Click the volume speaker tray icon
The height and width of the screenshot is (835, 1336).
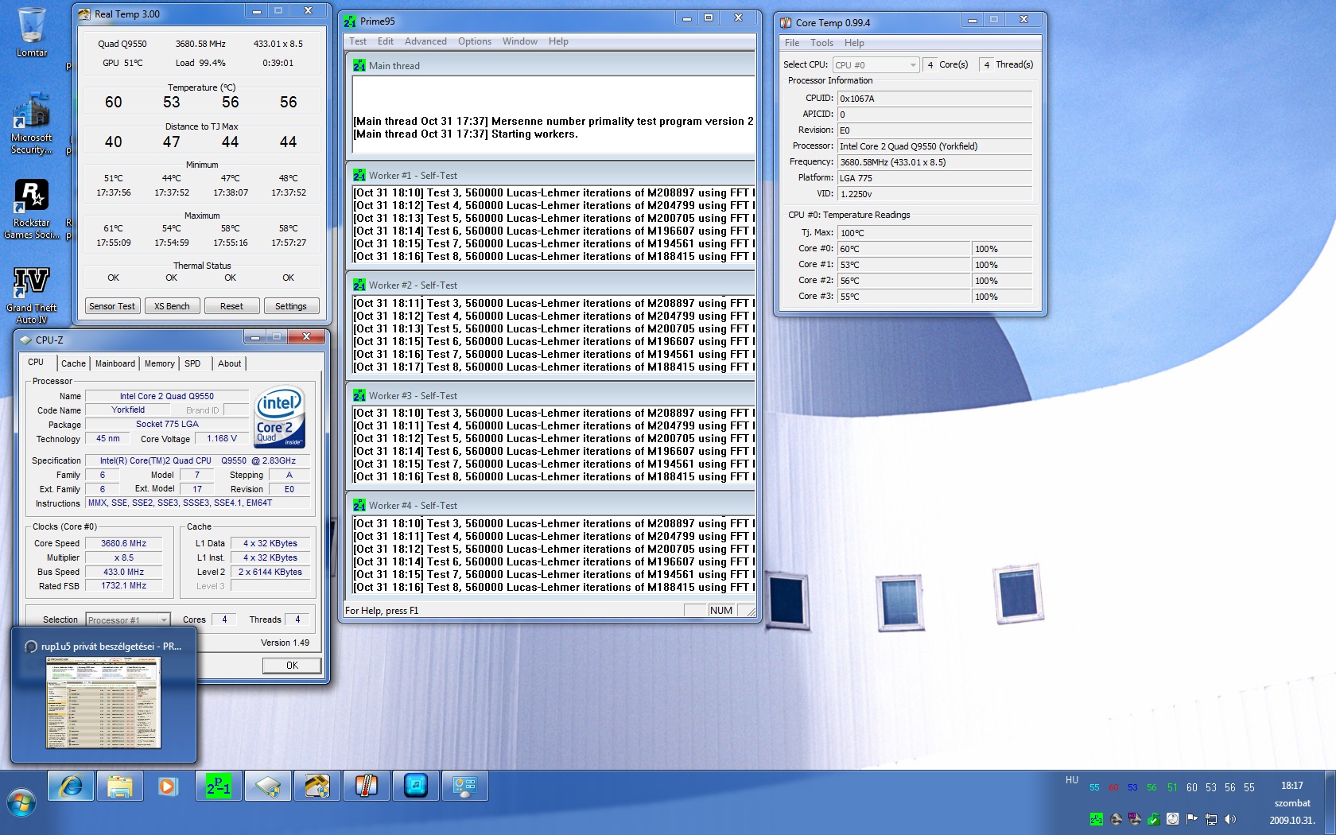[1230, 819]
